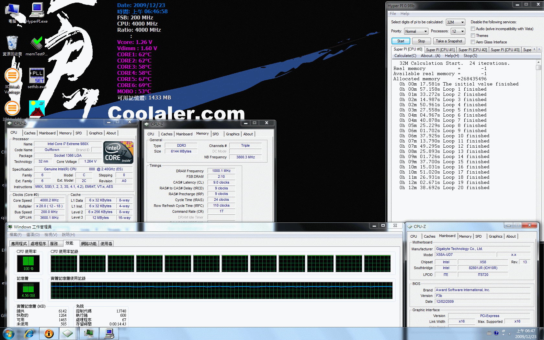Launch the memTestPro desktop icon
The width and height of the screenshot is (544, 340).
37,46
